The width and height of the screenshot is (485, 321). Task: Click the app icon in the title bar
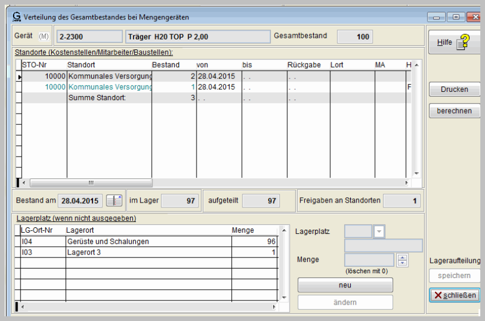tap(16, 17)
